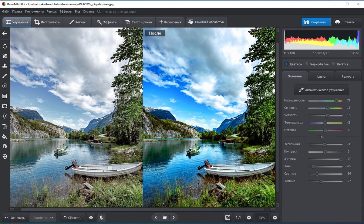Switch to the Ретушь toolbar tab
Image resolution: width=364 pixels, height=224 pixels.
tap(77, 22)
